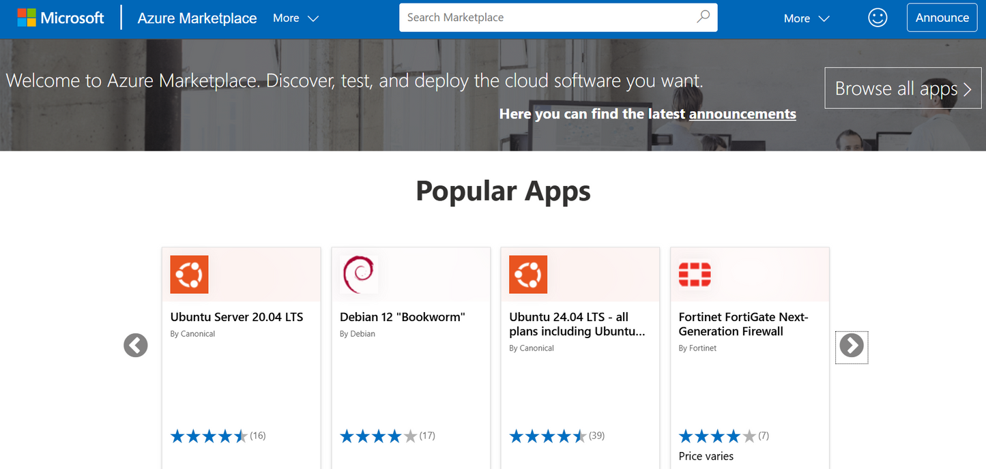The height and width of the screenshot is (469, 986).
Task: Click the Ubuntu 24.04 LTS logo
Action: point(528,275)
